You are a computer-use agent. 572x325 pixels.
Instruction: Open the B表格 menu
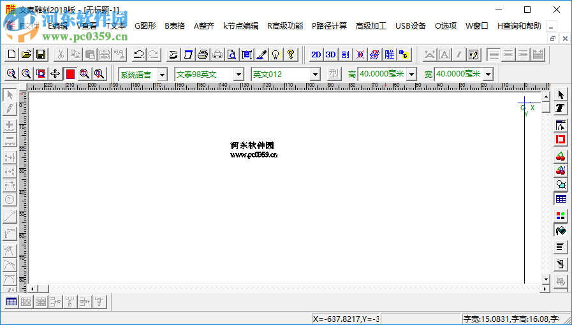[x=175, y=26]
